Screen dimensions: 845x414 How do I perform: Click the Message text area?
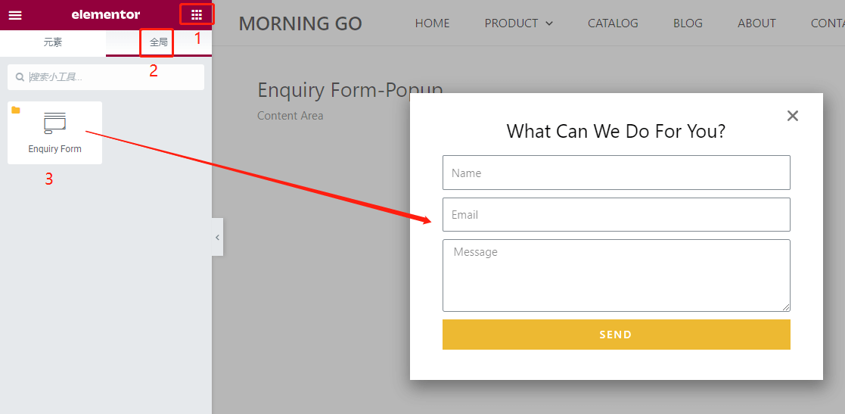(x=616, y=275)
